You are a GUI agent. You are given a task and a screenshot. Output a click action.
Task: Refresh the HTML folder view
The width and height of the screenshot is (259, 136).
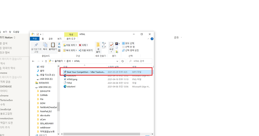tap(123, 61)
